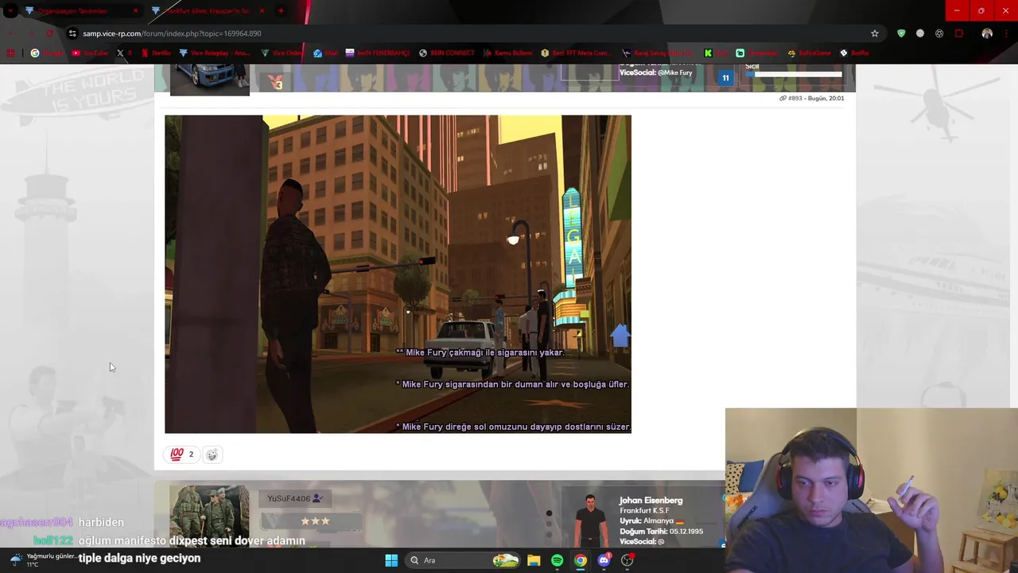This screenshot has width=1018, height=573.
Task: View site information icon in address bar
Action: pos(73,33)
